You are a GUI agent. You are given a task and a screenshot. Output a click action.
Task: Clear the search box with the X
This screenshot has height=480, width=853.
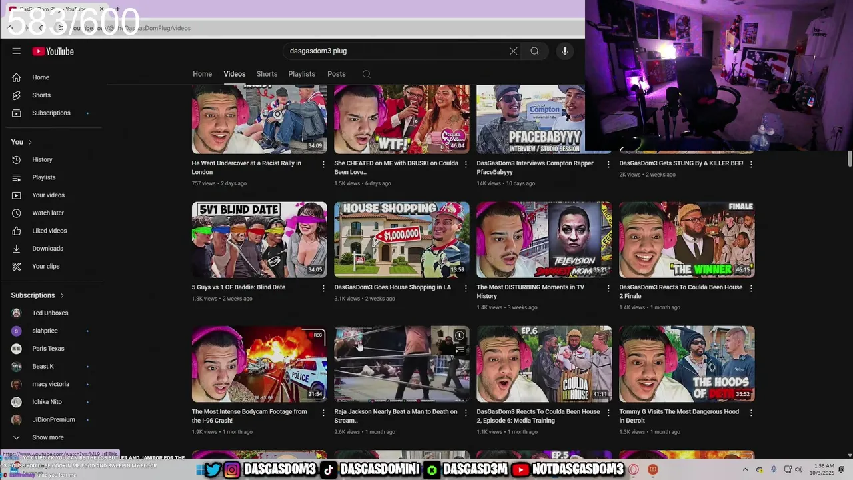click(513, 51)
